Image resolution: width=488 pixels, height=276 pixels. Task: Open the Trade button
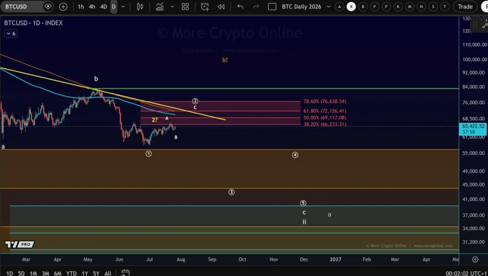point(465,7)
